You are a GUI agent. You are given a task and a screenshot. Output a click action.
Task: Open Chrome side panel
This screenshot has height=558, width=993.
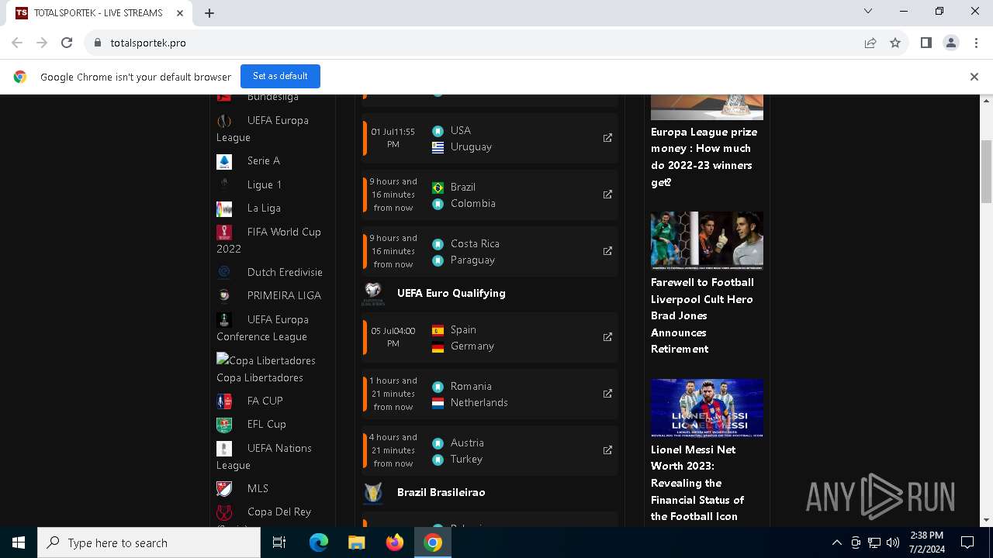click(x=926, y=43)
